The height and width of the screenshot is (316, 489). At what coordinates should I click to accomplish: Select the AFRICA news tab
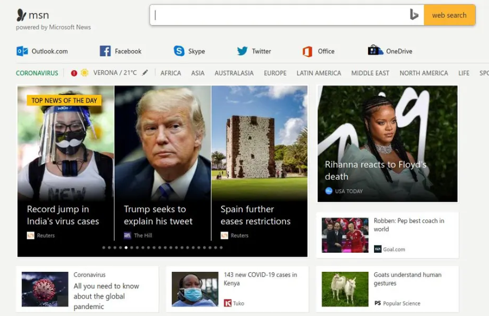pyautogui.click(x=171, y=73)
